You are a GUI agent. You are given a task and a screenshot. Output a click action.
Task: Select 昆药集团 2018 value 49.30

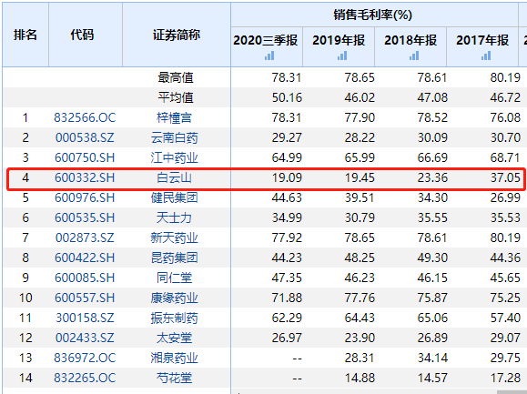432,258
